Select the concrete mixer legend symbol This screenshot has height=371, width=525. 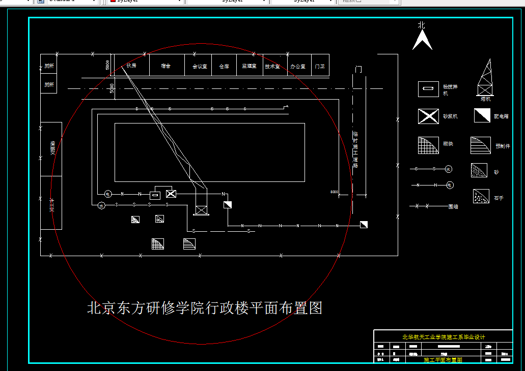(x=428, y=89)
